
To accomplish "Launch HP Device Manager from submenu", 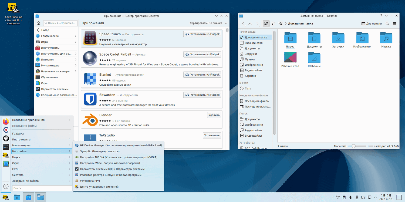I will click(x=119, y=145).
